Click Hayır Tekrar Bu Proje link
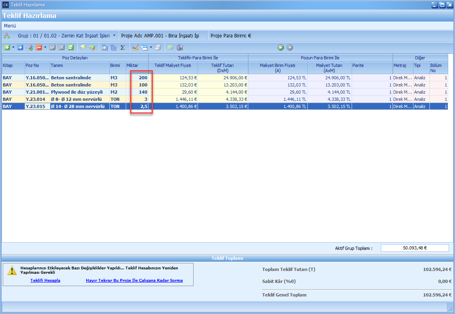Image resolution: width=455 pixels, height=314 pixels. pos(134,280)
